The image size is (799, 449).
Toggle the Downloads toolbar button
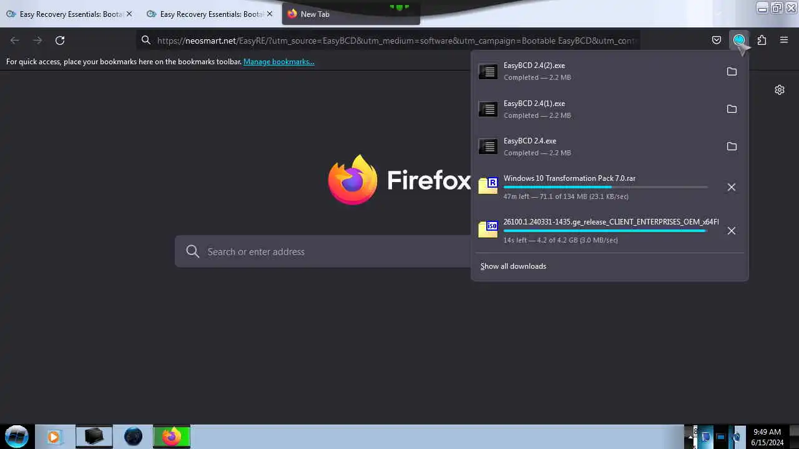(x=739, y=41)
